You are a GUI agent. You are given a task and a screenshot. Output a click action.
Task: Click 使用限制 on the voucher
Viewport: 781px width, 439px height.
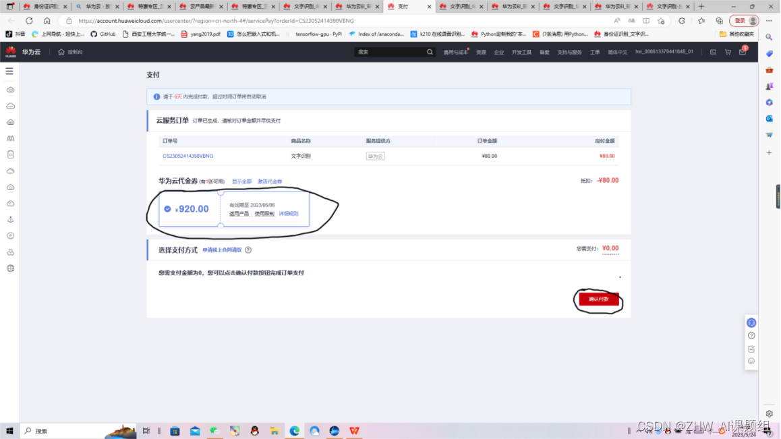(264, 214)
